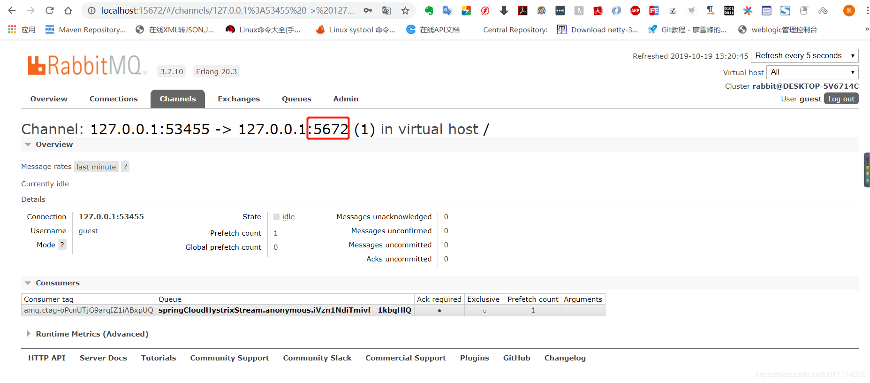Click the site info icon beside URL
Screen dimensions: 870x383
pyautogui.click(x=92, y=10)
